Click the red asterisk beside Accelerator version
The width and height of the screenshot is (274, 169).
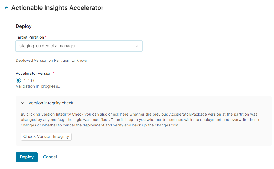click(x=53, y=73)
